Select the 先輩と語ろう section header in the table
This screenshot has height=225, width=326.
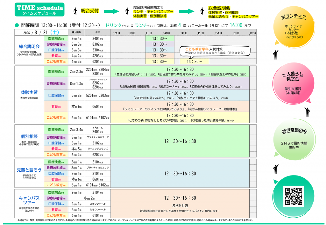(29, 170)
